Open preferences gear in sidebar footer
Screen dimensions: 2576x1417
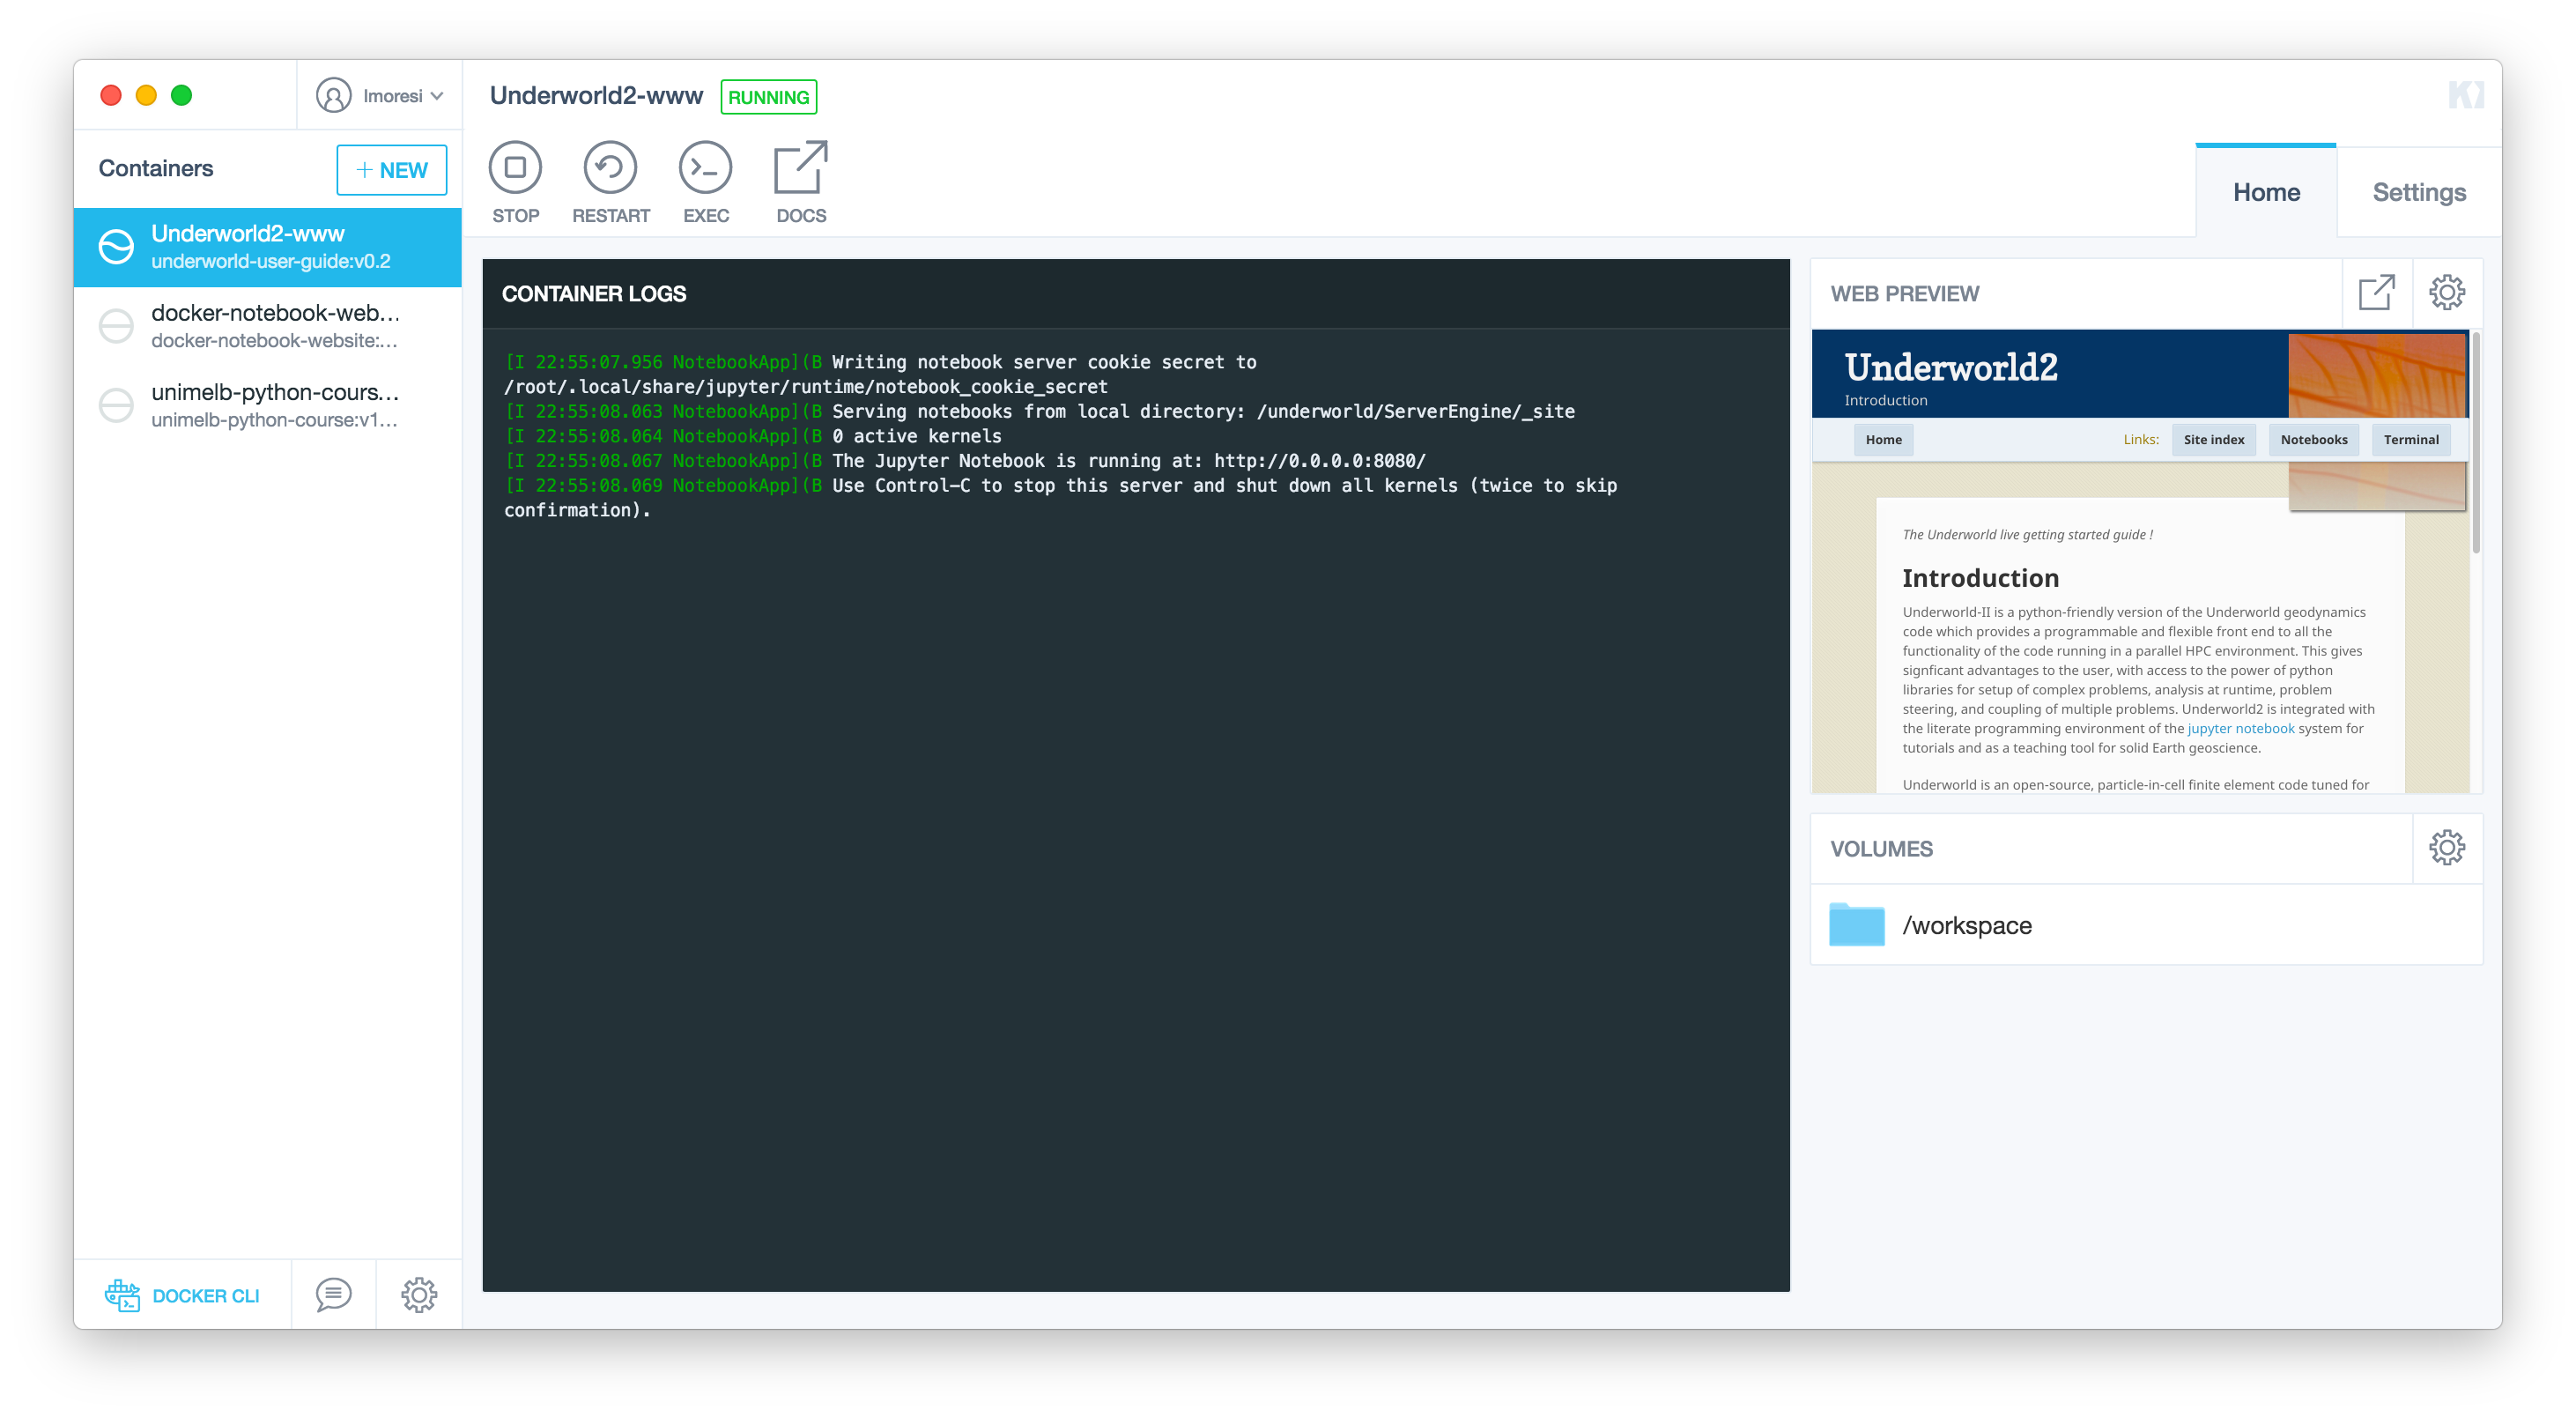pos(419,1295)
